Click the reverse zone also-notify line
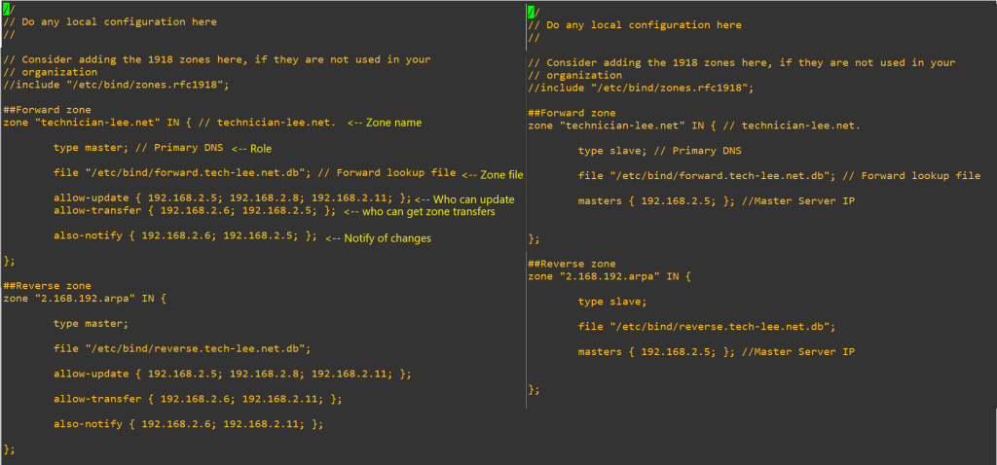 (x=187, y=424)
